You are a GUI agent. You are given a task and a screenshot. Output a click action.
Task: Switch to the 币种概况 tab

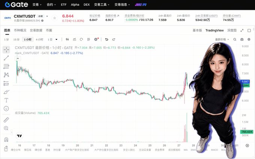pos(20,30)
